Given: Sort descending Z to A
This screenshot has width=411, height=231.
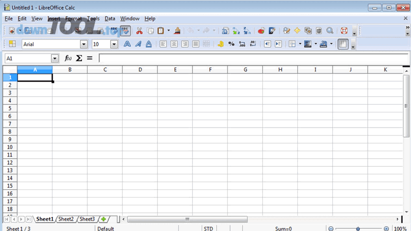Looking at the screenshot, I should click(x=247, y=31).
